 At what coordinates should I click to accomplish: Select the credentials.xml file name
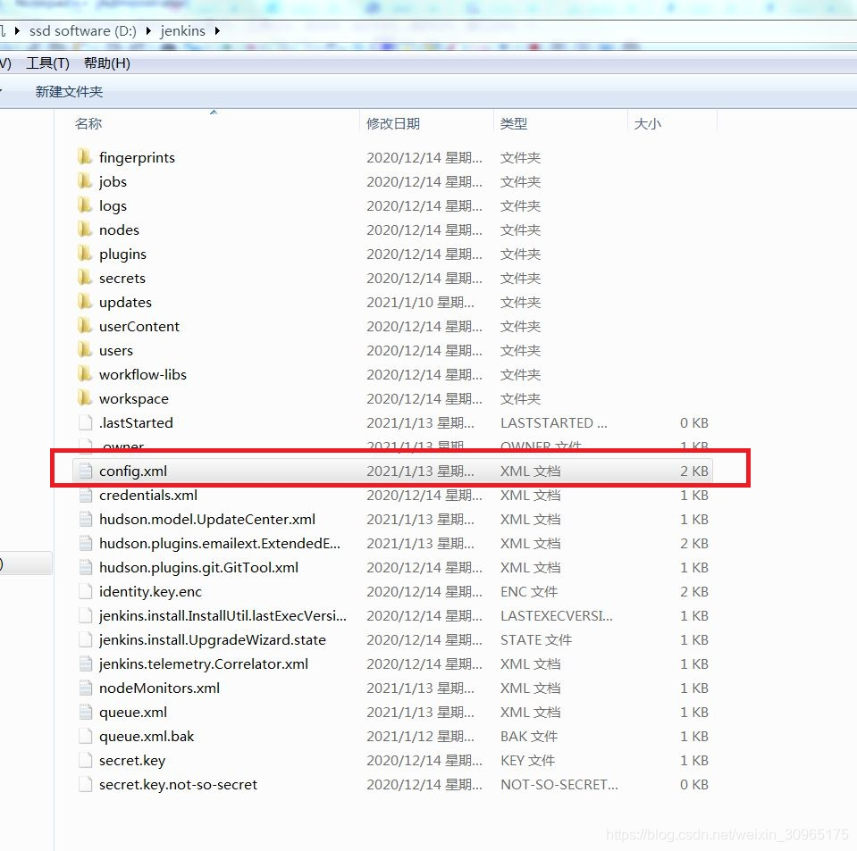pos(148,495)
